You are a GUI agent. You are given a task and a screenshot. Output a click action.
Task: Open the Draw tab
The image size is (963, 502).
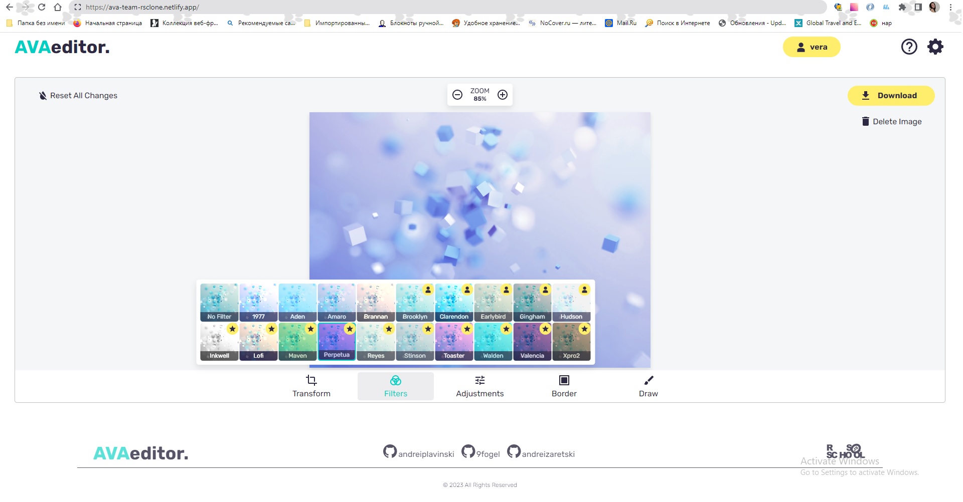(x=649, y=386)
